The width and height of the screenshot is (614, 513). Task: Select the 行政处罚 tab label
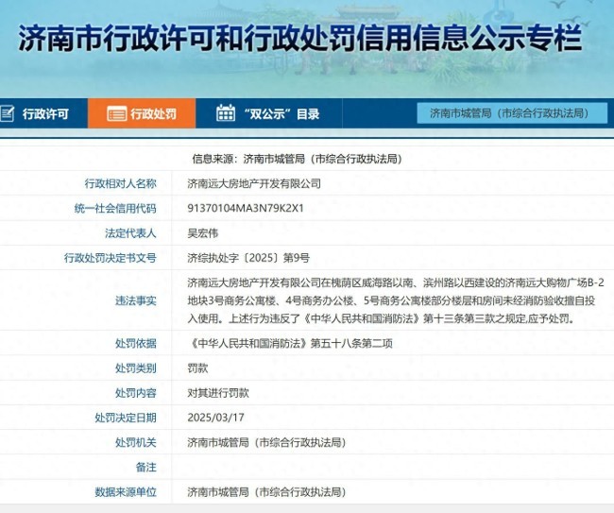[x=153, y=114]
